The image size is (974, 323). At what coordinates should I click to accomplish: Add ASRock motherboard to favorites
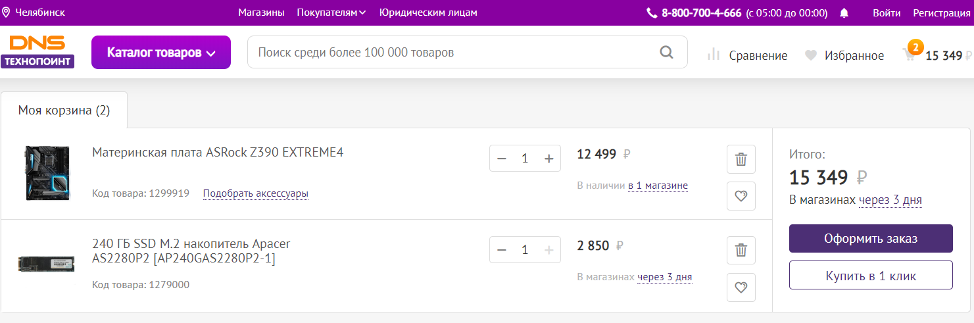(x=741, y=196)
